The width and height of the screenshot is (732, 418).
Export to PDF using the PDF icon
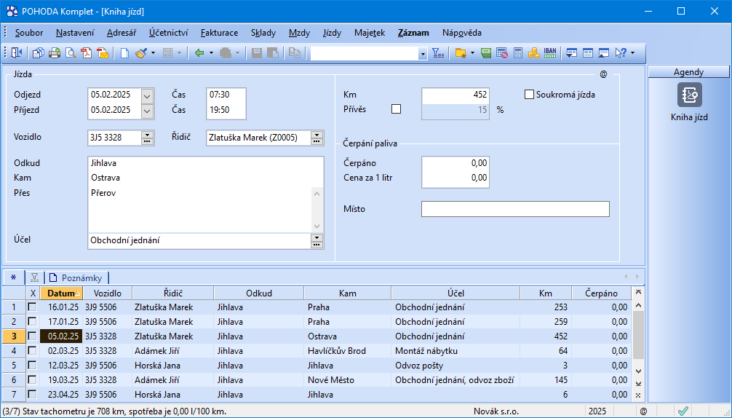(87, 53)
